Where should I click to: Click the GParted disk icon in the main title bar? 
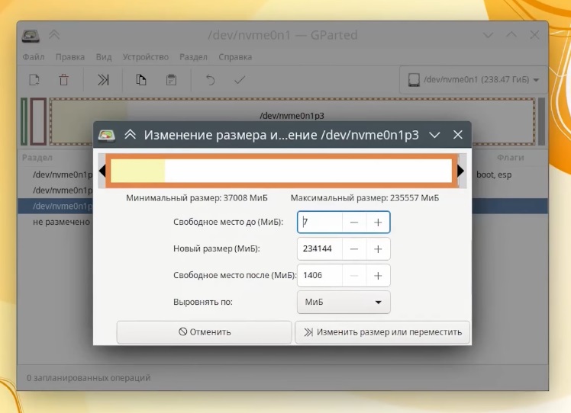point(31,36)
